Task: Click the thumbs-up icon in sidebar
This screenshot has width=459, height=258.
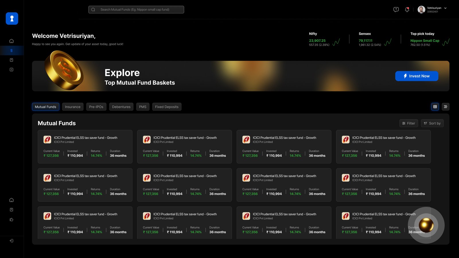Action: coord(11,220)
